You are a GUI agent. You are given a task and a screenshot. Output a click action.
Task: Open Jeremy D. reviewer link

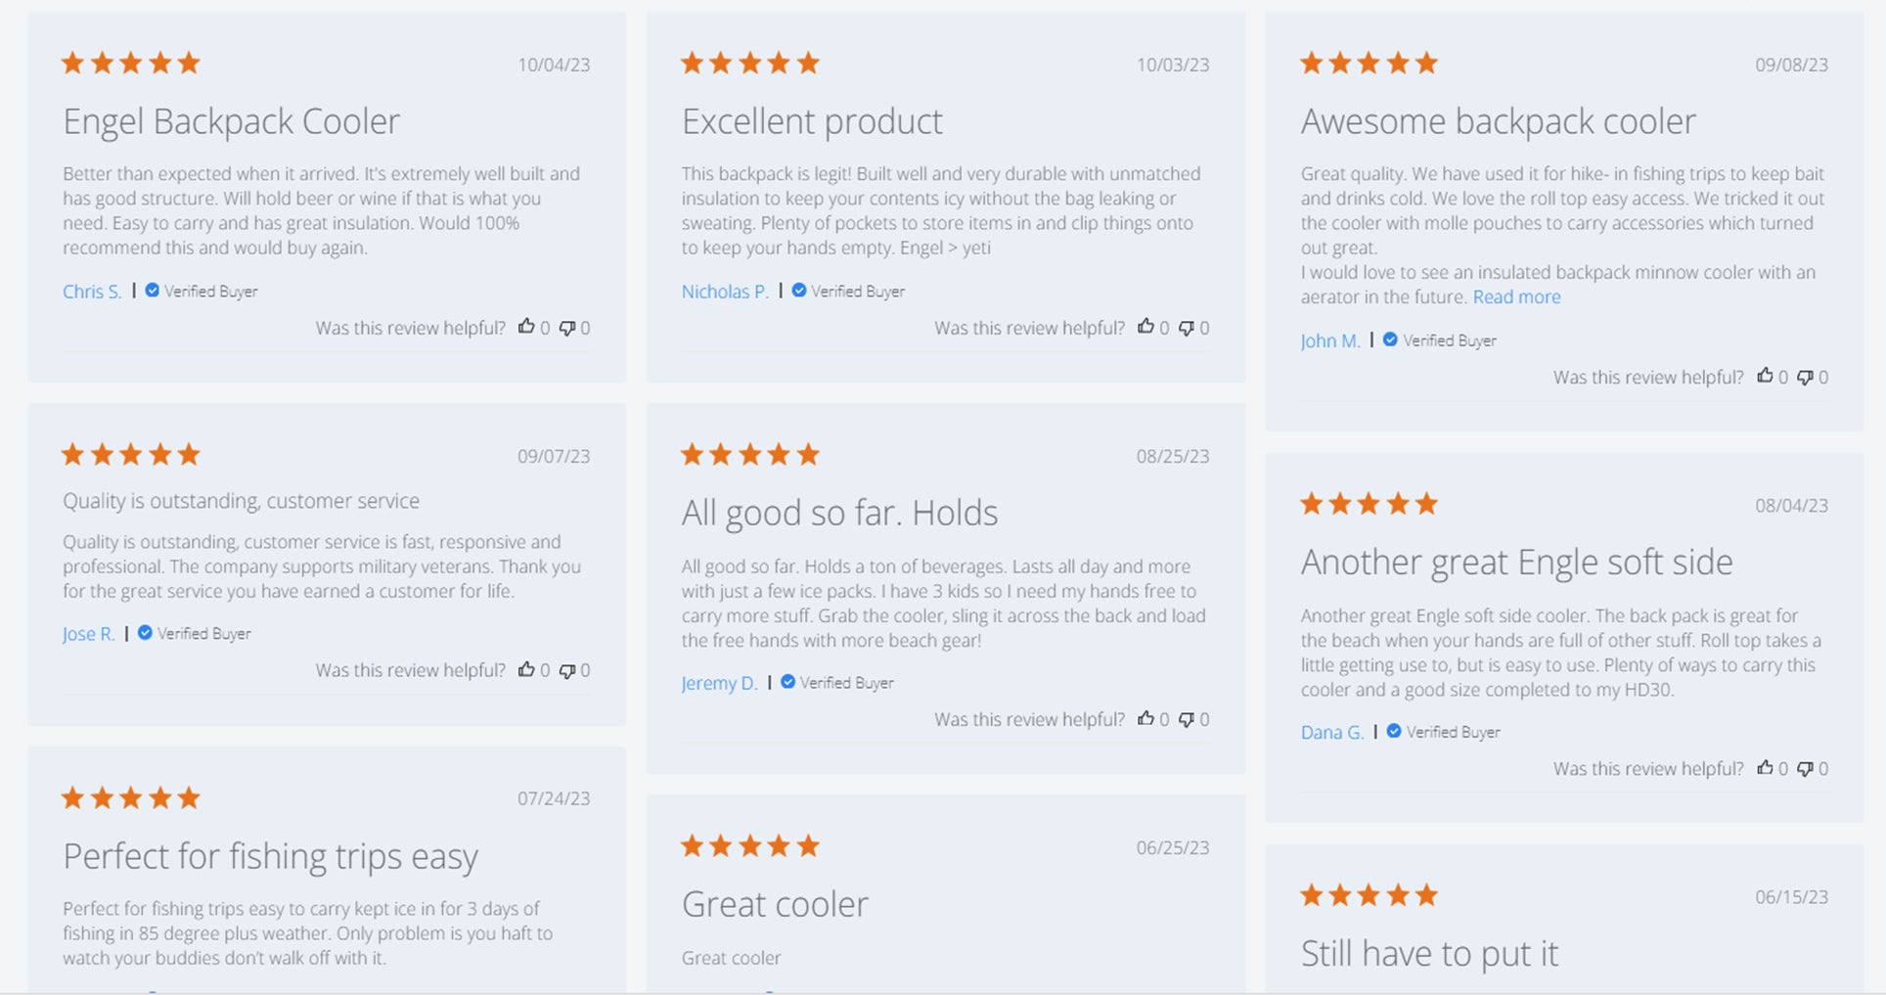[x=719, y=683]
